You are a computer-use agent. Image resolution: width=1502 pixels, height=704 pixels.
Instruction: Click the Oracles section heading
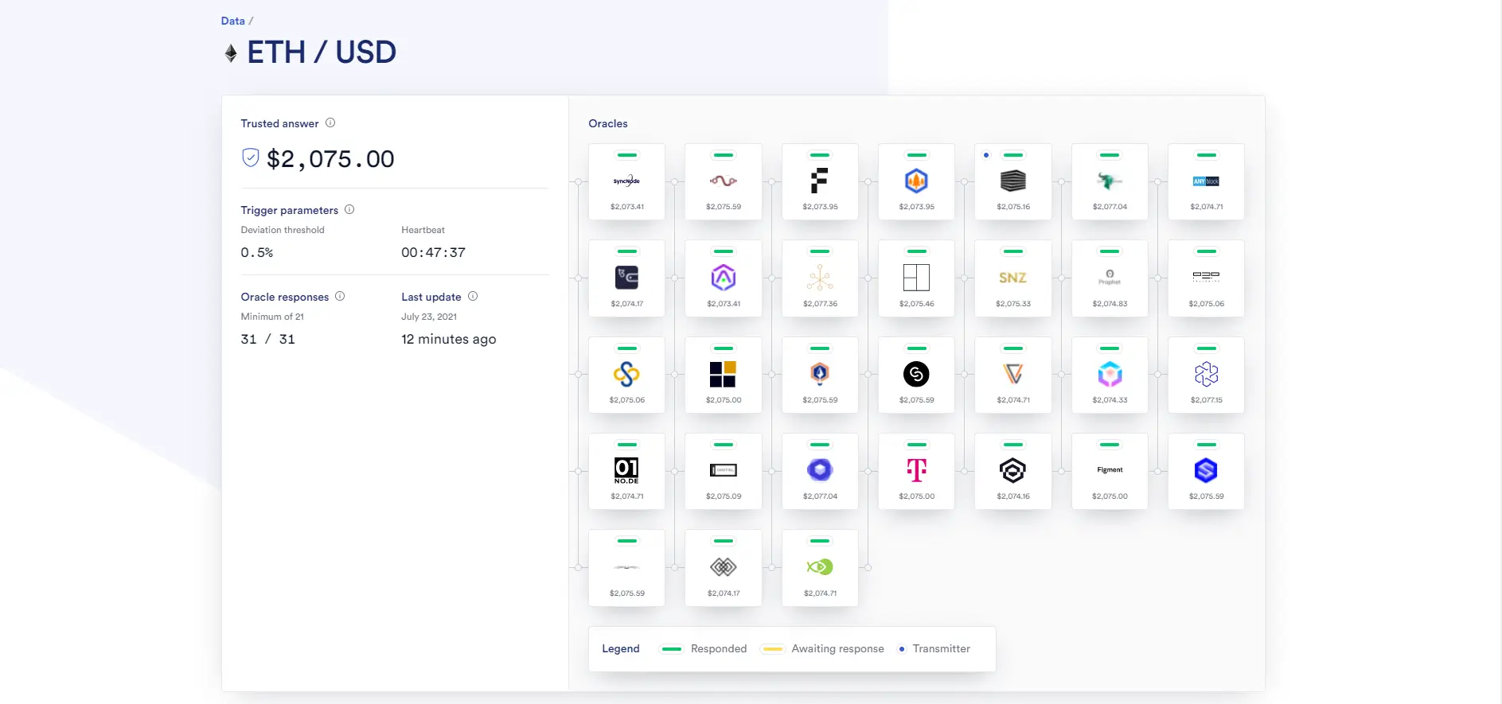click(608, 123)
